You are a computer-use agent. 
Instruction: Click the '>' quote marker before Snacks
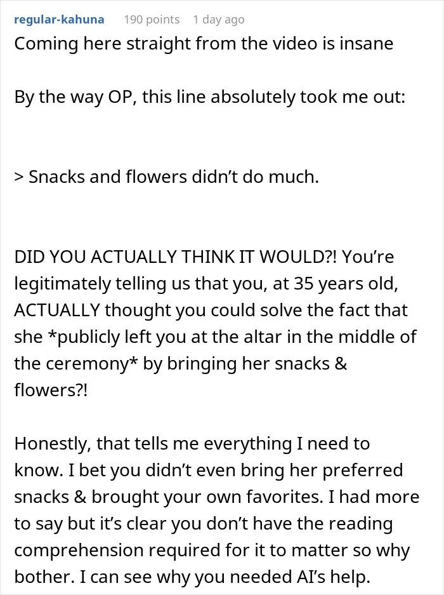coord(19,177)
